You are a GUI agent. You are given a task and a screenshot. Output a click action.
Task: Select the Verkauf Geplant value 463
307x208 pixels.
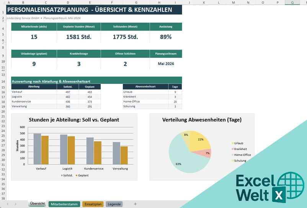click(x=90, y=92)
